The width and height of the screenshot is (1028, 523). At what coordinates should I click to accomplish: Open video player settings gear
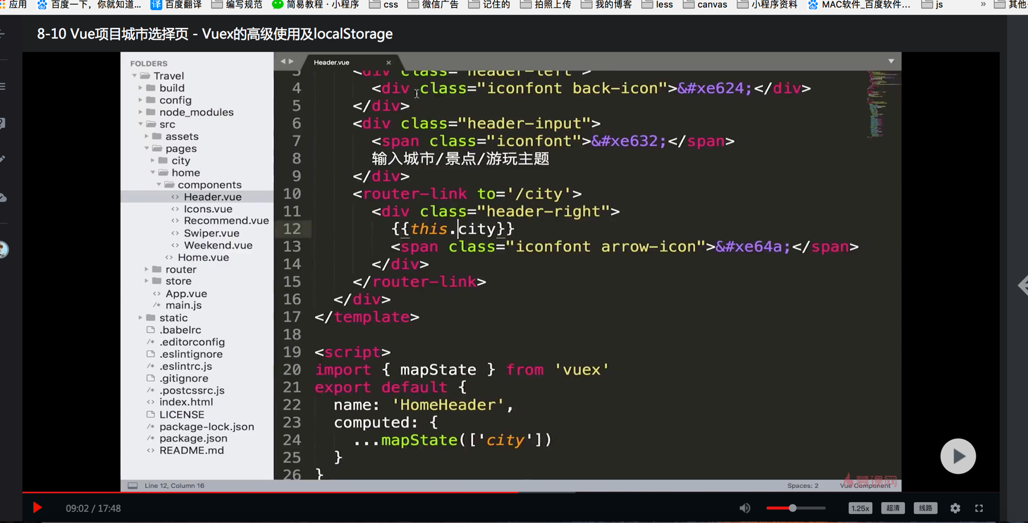955,508
